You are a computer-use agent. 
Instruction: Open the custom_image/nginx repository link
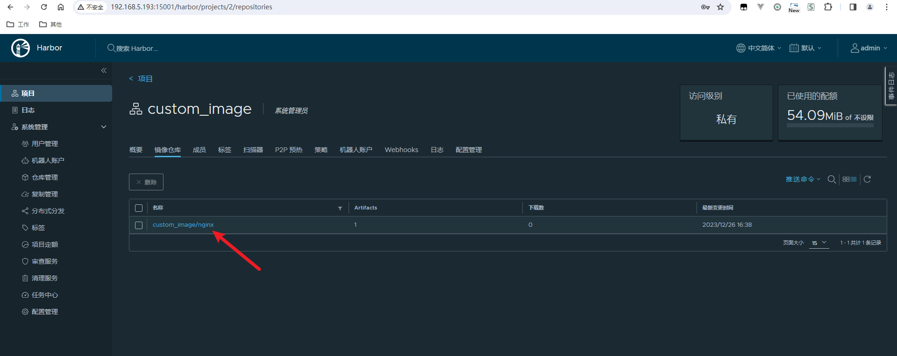coord(183,225)
